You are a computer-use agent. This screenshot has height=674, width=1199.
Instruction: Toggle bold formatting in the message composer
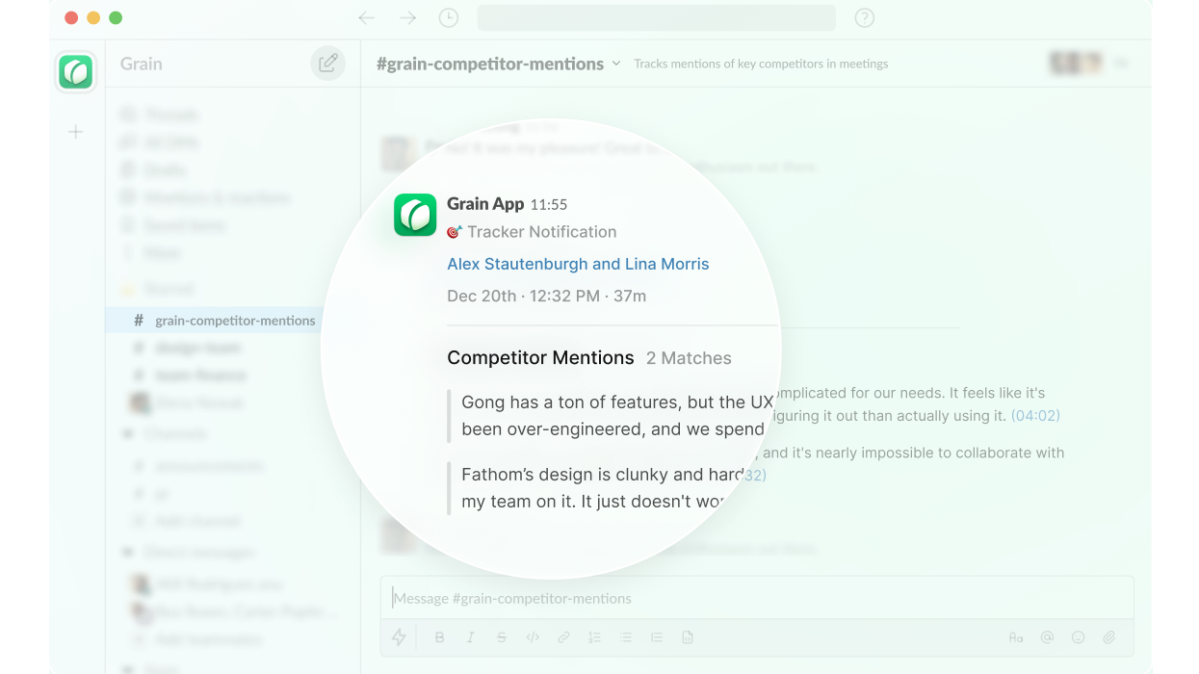click(x=439, y=636)
